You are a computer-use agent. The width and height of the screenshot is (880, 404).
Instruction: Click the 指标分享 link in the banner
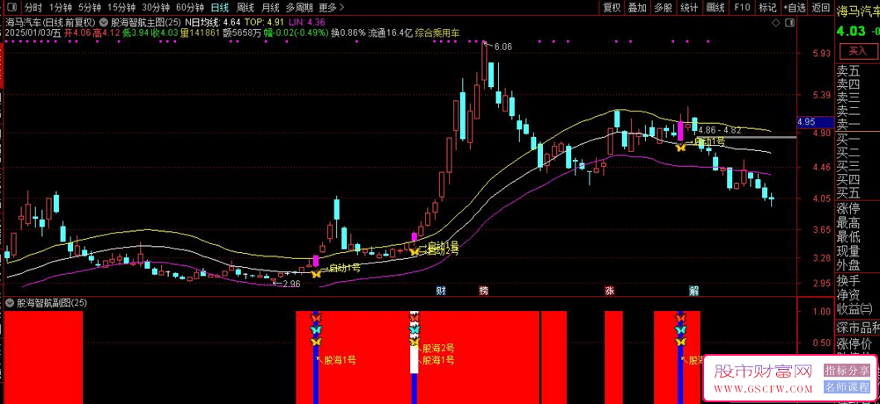coord(847,371)
